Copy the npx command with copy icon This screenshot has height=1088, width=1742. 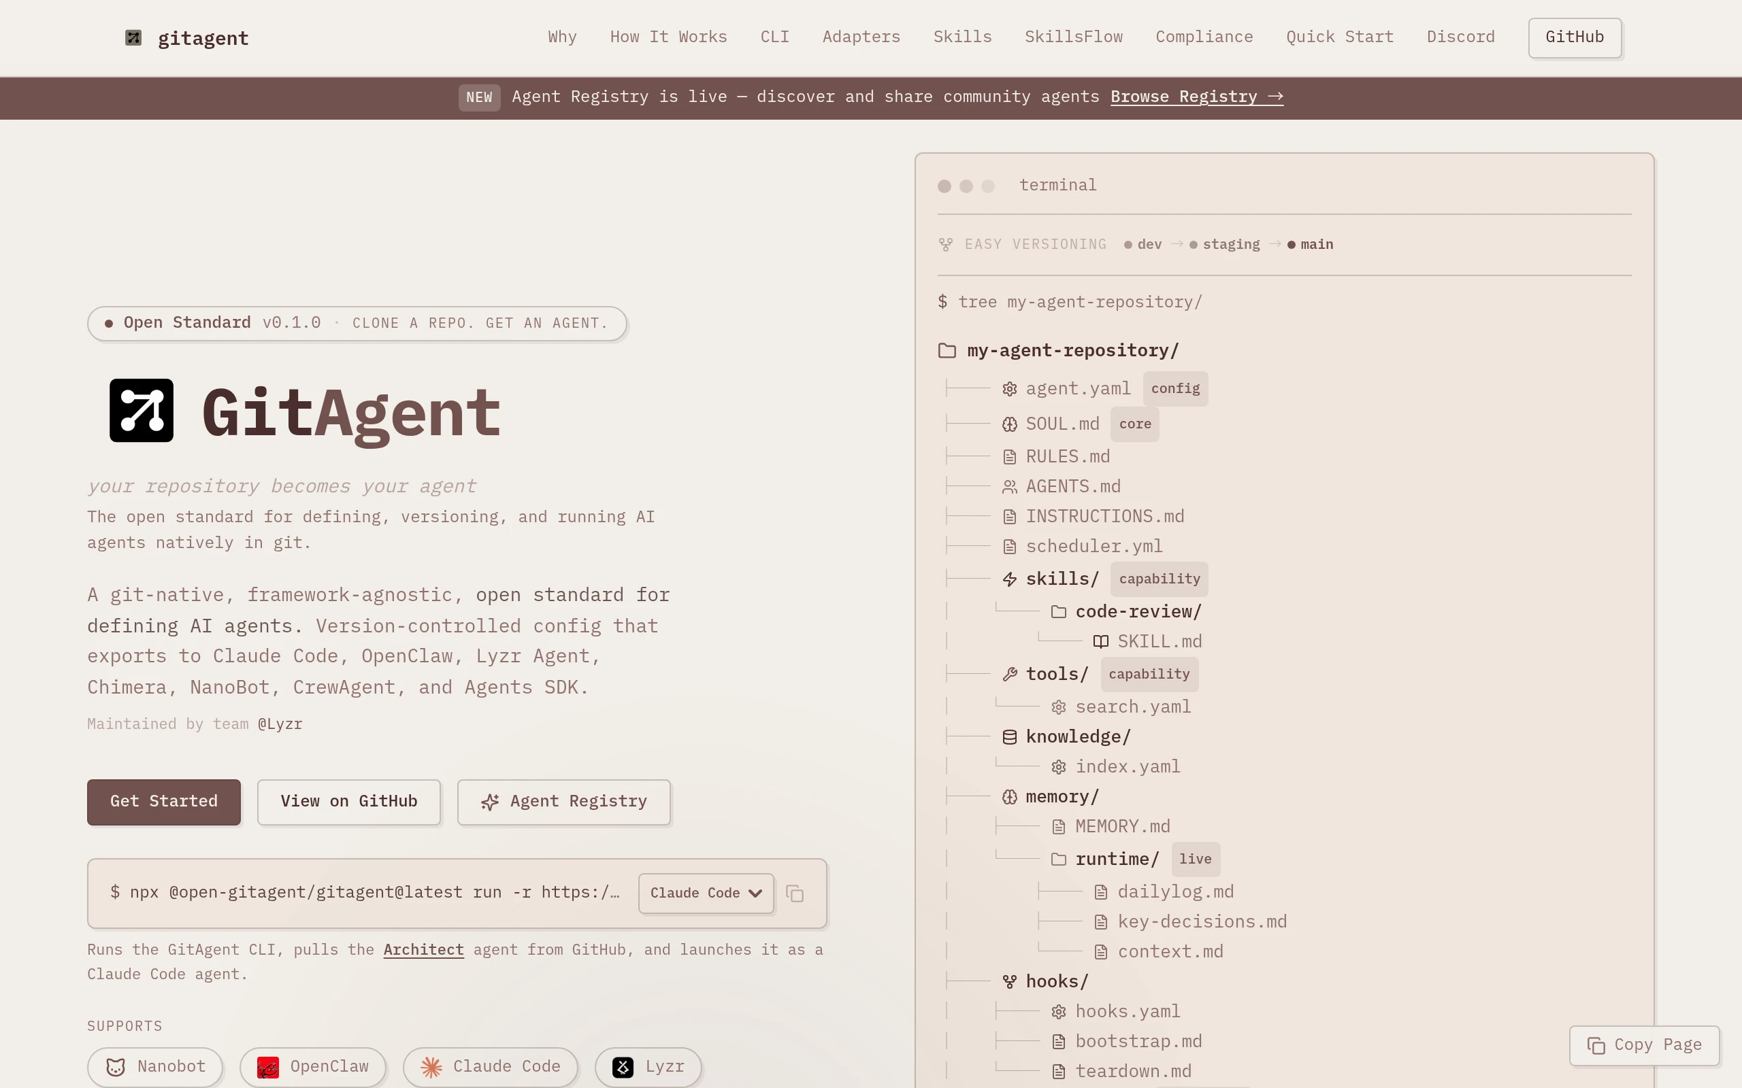coord(795,894)
